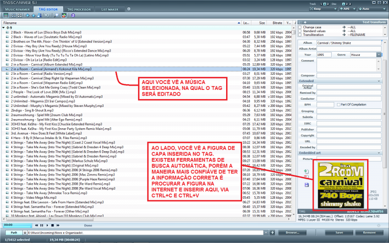
Task: Open the APE dropdown
Action: tap(348, 9)
